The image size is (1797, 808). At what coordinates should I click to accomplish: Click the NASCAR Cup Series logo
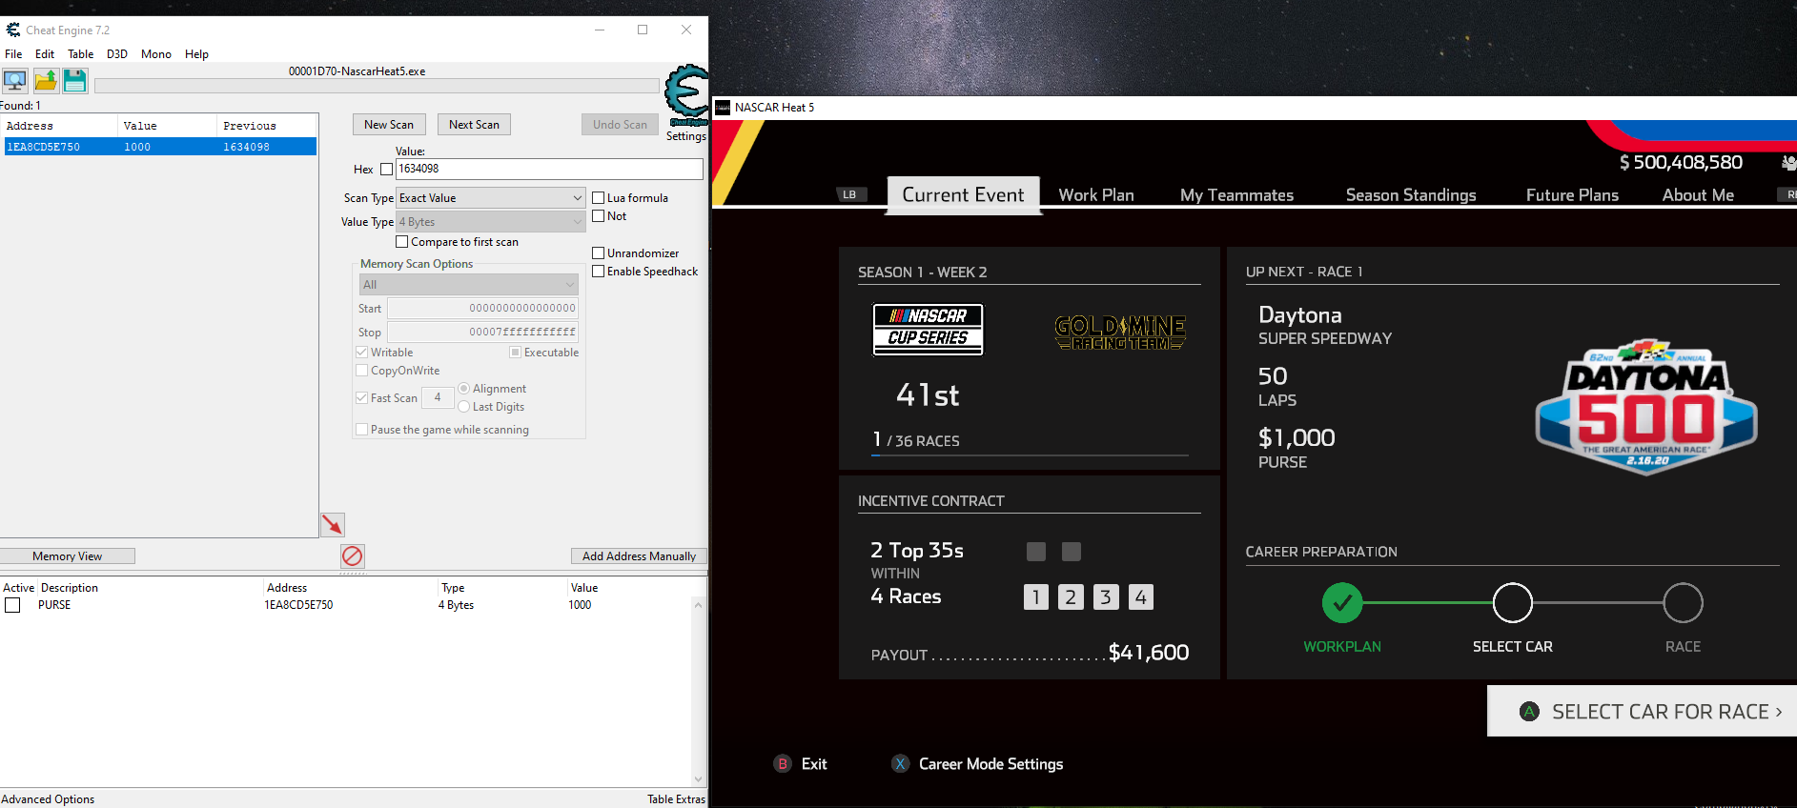[928, 329]
